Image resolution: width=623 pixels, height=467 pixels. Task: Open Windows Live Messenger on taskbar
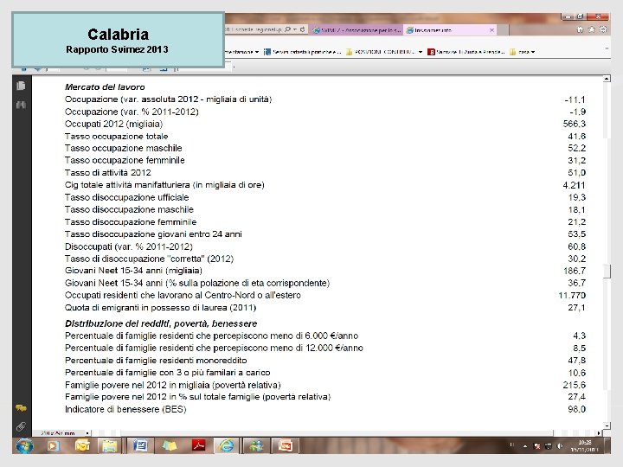point(256,446)
